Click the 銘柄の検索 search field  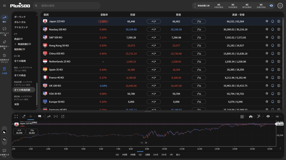[67, 6]
